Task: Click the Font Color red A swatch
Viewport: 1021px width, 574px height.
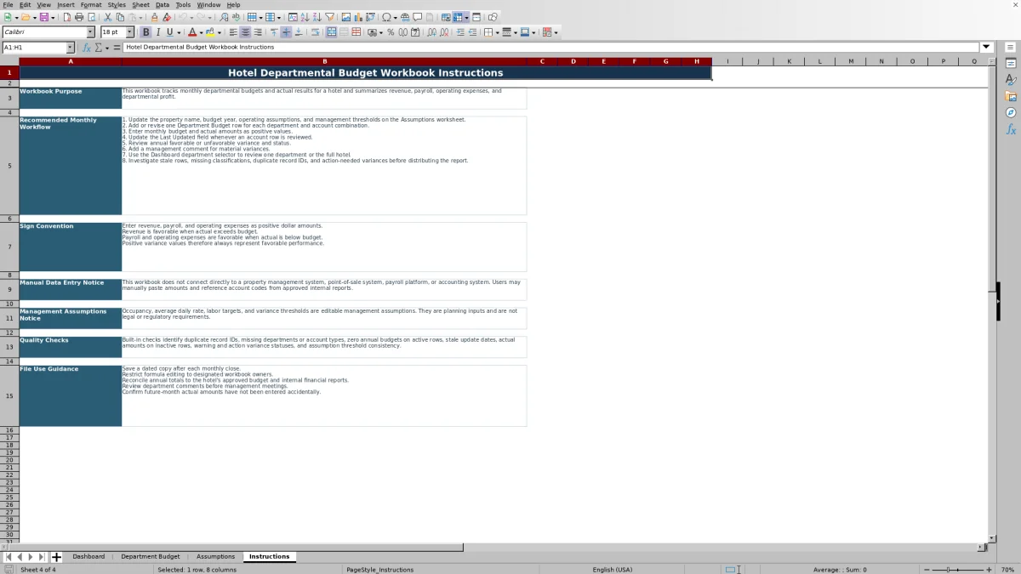Action: pos(191,32)
